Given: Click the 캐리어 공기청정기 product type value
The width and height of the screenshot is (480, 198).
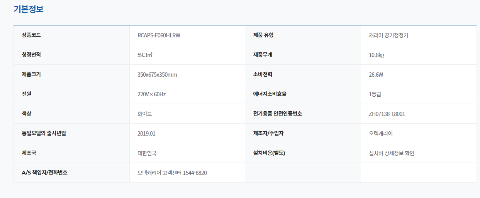Looking at the screenshot, I should point(388,35).
